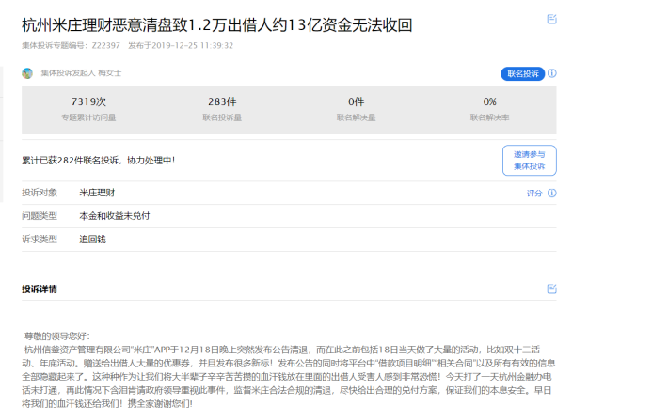Click the 283件 joint complaint count
Screen dimensions: 652x420
coord(222,101)
